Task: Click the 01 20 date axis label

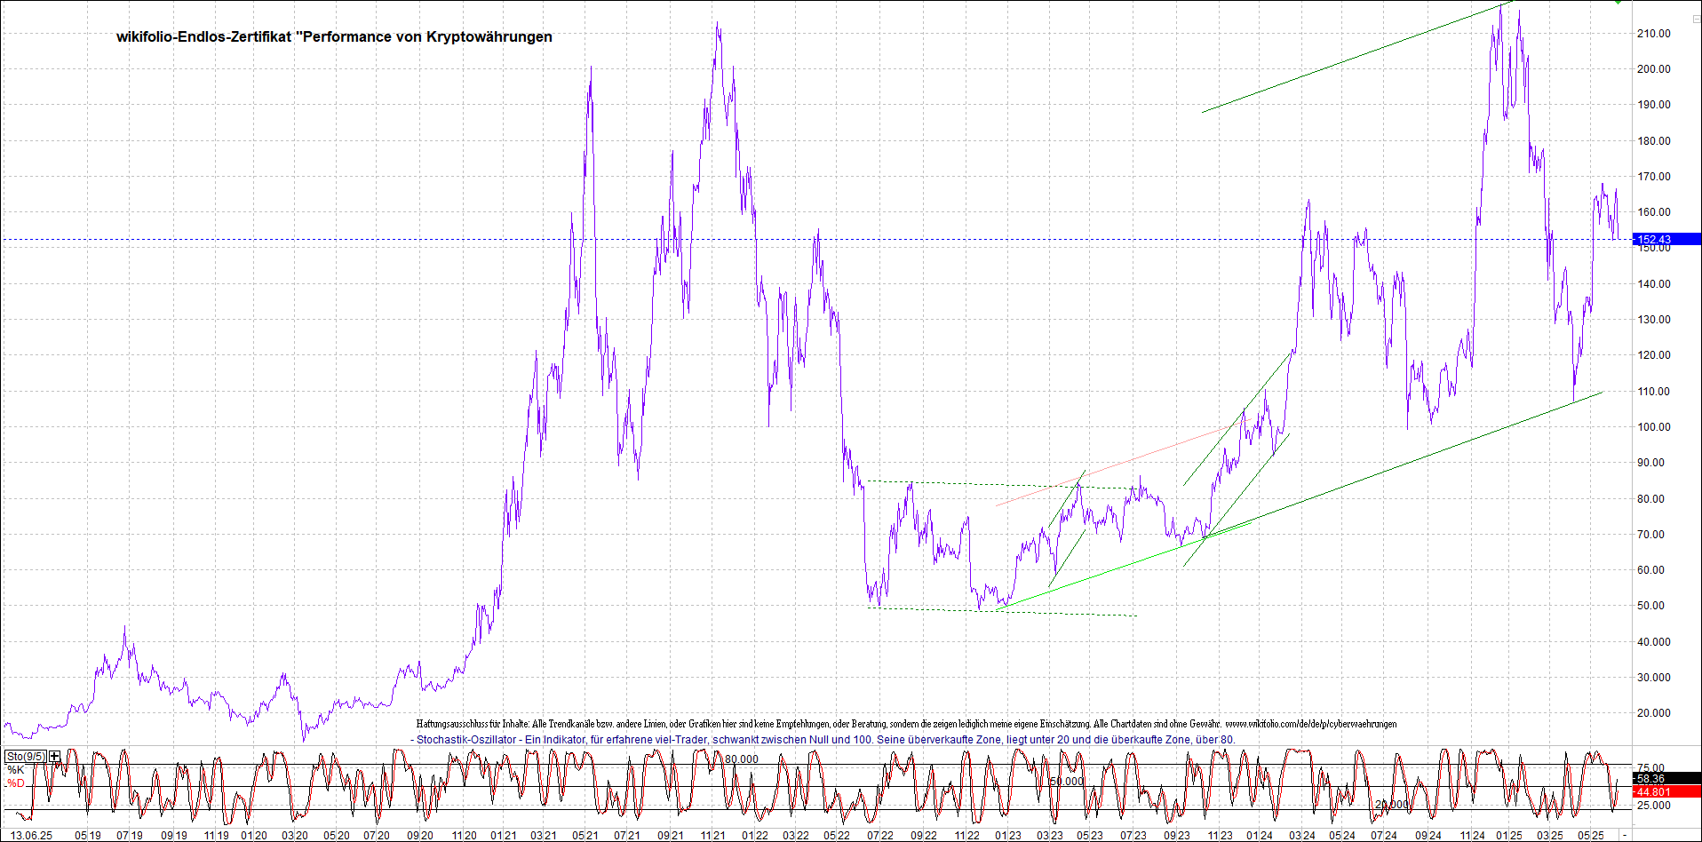Action: (x=254, y=836)
